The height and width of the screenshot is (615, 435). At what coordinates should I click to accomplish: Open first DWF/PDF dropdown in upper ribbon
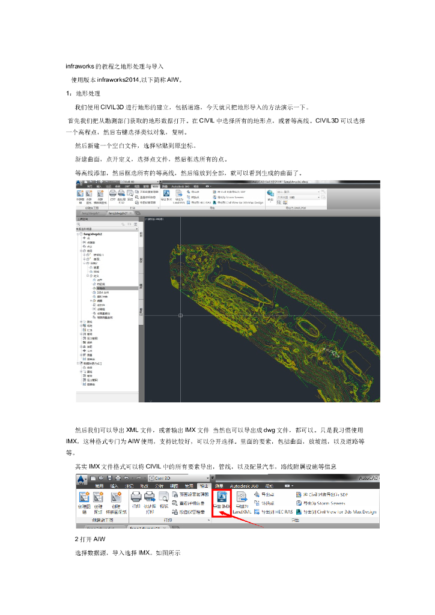tap(298, 192)
